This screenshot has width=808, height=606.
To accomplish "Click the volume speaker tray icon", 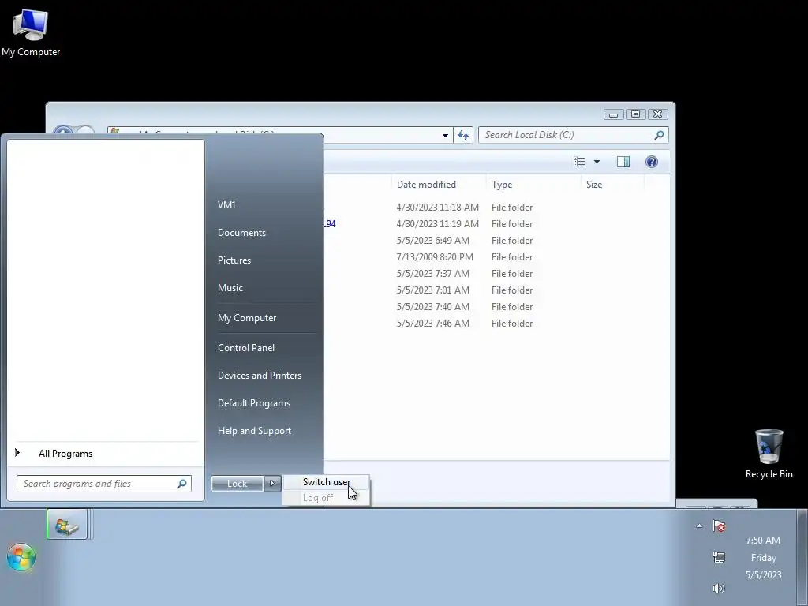I will point(719,588).
